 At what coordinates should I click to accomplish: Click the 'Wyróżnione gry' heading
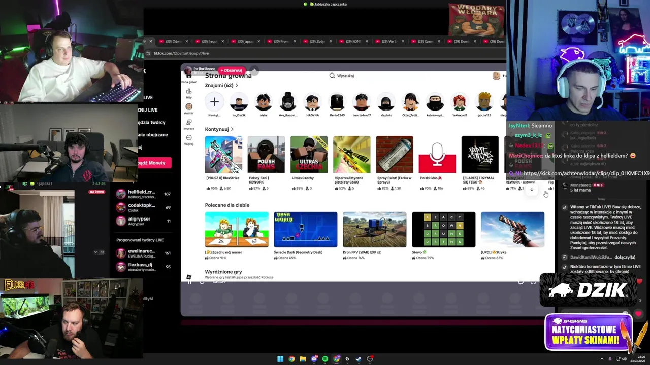[223, 272]
